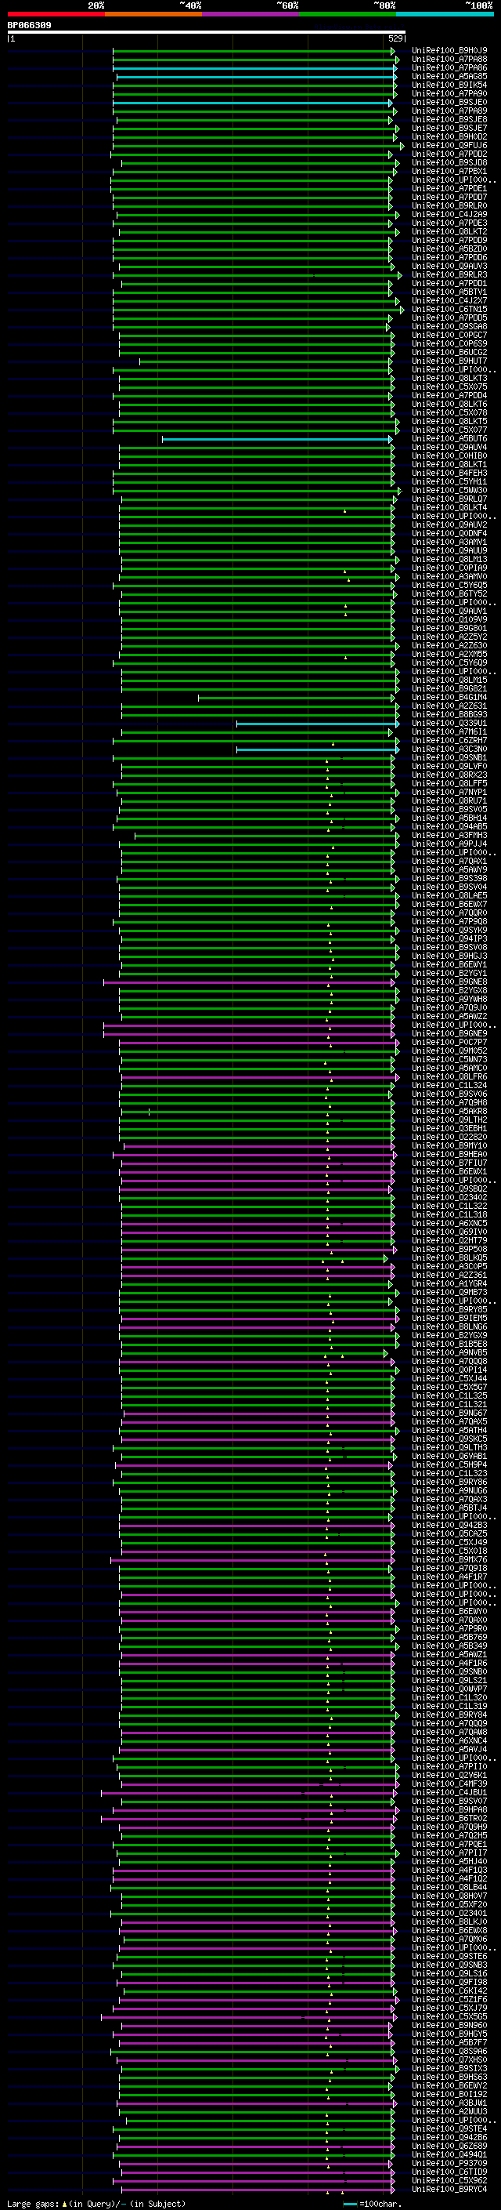Click the green ~80% identity legend segment
The width and height of the screenshot is (501, 2210).
click(348, 14)
